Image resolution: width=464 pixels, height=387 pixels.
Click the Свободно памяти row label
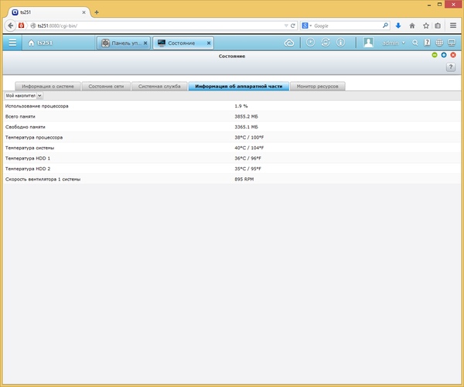tap(26, 127)
